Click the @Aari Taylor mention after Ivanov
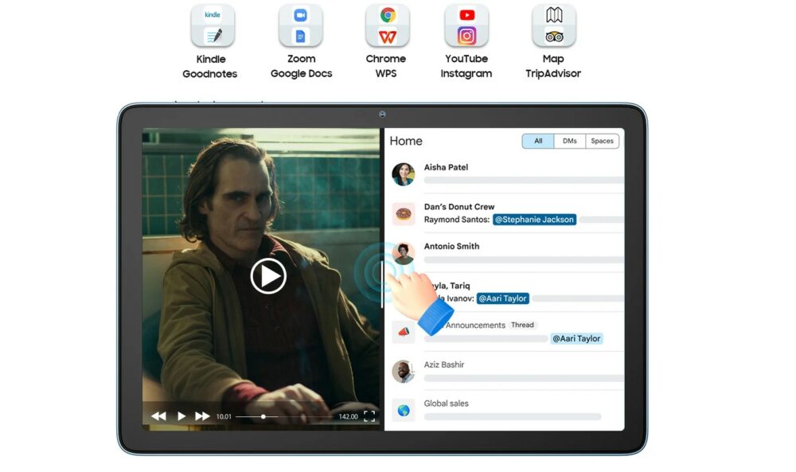The height and width of the screenshot is (472, 796). click(x=503, y=298)
